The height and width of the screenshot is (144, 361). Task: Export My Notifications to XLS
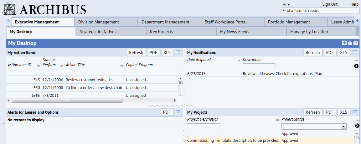[343, 52]
